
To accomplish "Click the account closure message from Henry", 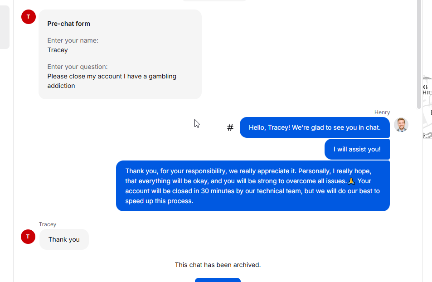I will 252,186.
